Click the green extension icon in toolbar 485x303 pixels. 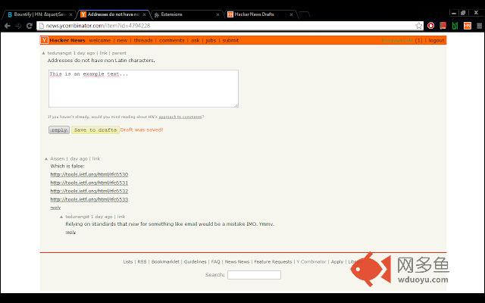click(x=455, y=26)
